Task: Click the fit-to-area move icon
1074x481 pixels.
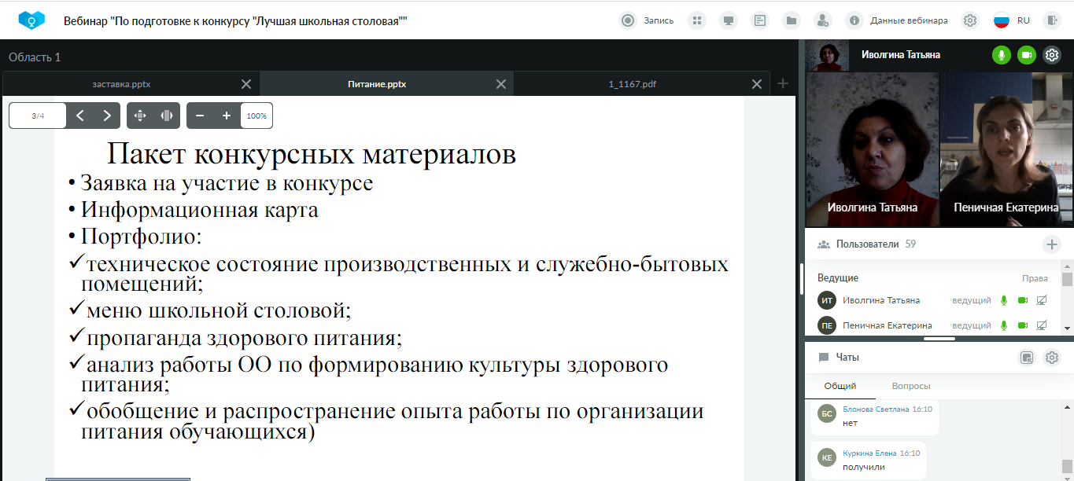Action: [140, 116]
